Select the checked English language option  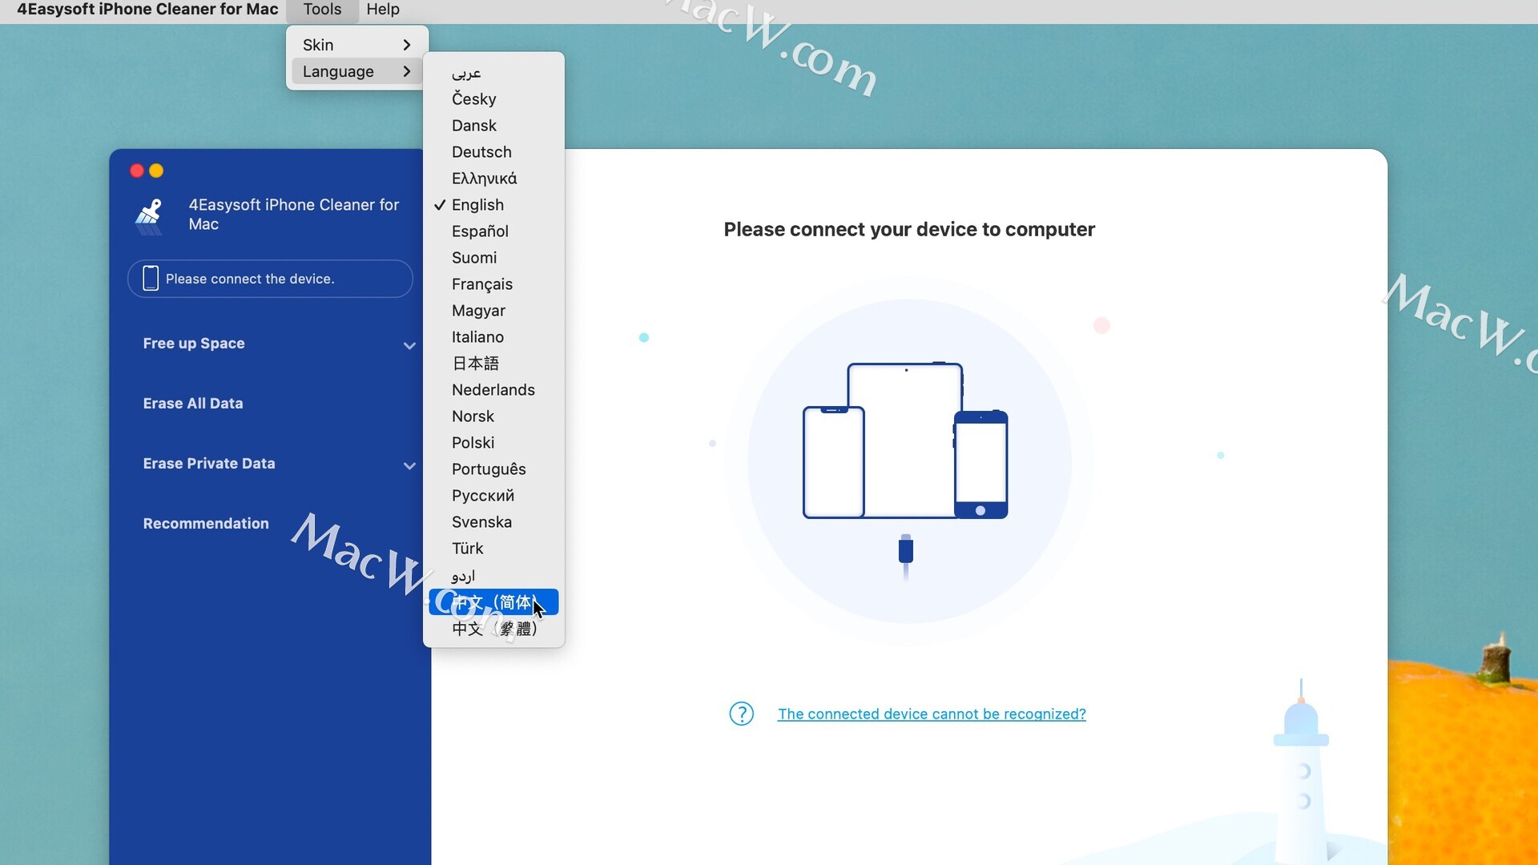tap(493, 204)
